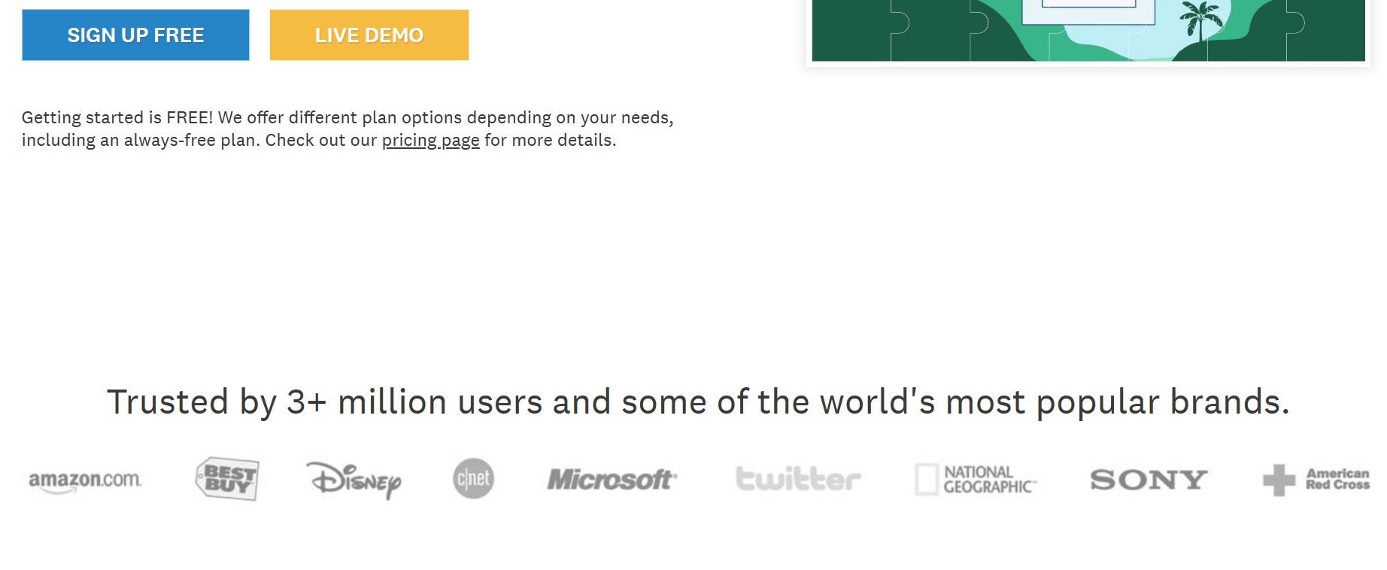The height and width of the screenshot is (570, 1387).
Task: Click the National Geographic rectangular frame symbol
Action: click(x=926, y=479)
